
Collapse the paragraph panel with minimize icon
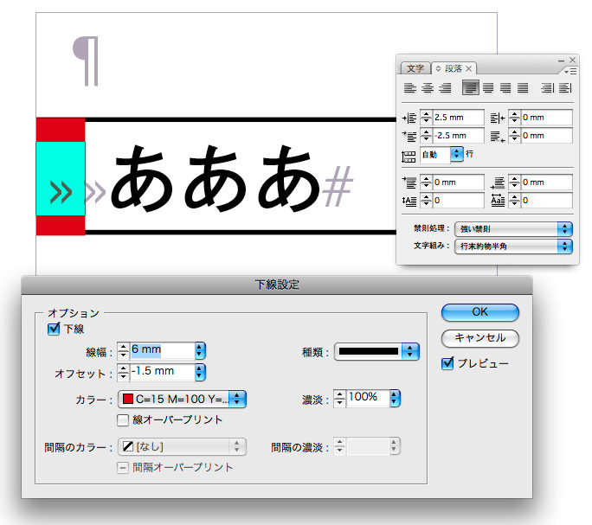click(x=561, y=61)
